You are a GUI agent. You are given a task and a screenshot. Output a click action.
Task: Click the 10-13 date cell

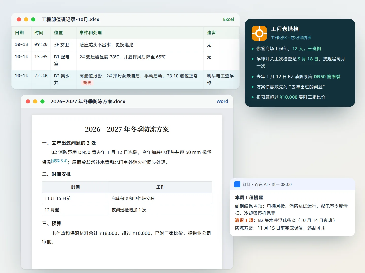tap(21, 45)
